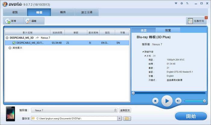Browse for output folder icon button
This screenshot has width=211, height=125.
[x=127, y=118]
